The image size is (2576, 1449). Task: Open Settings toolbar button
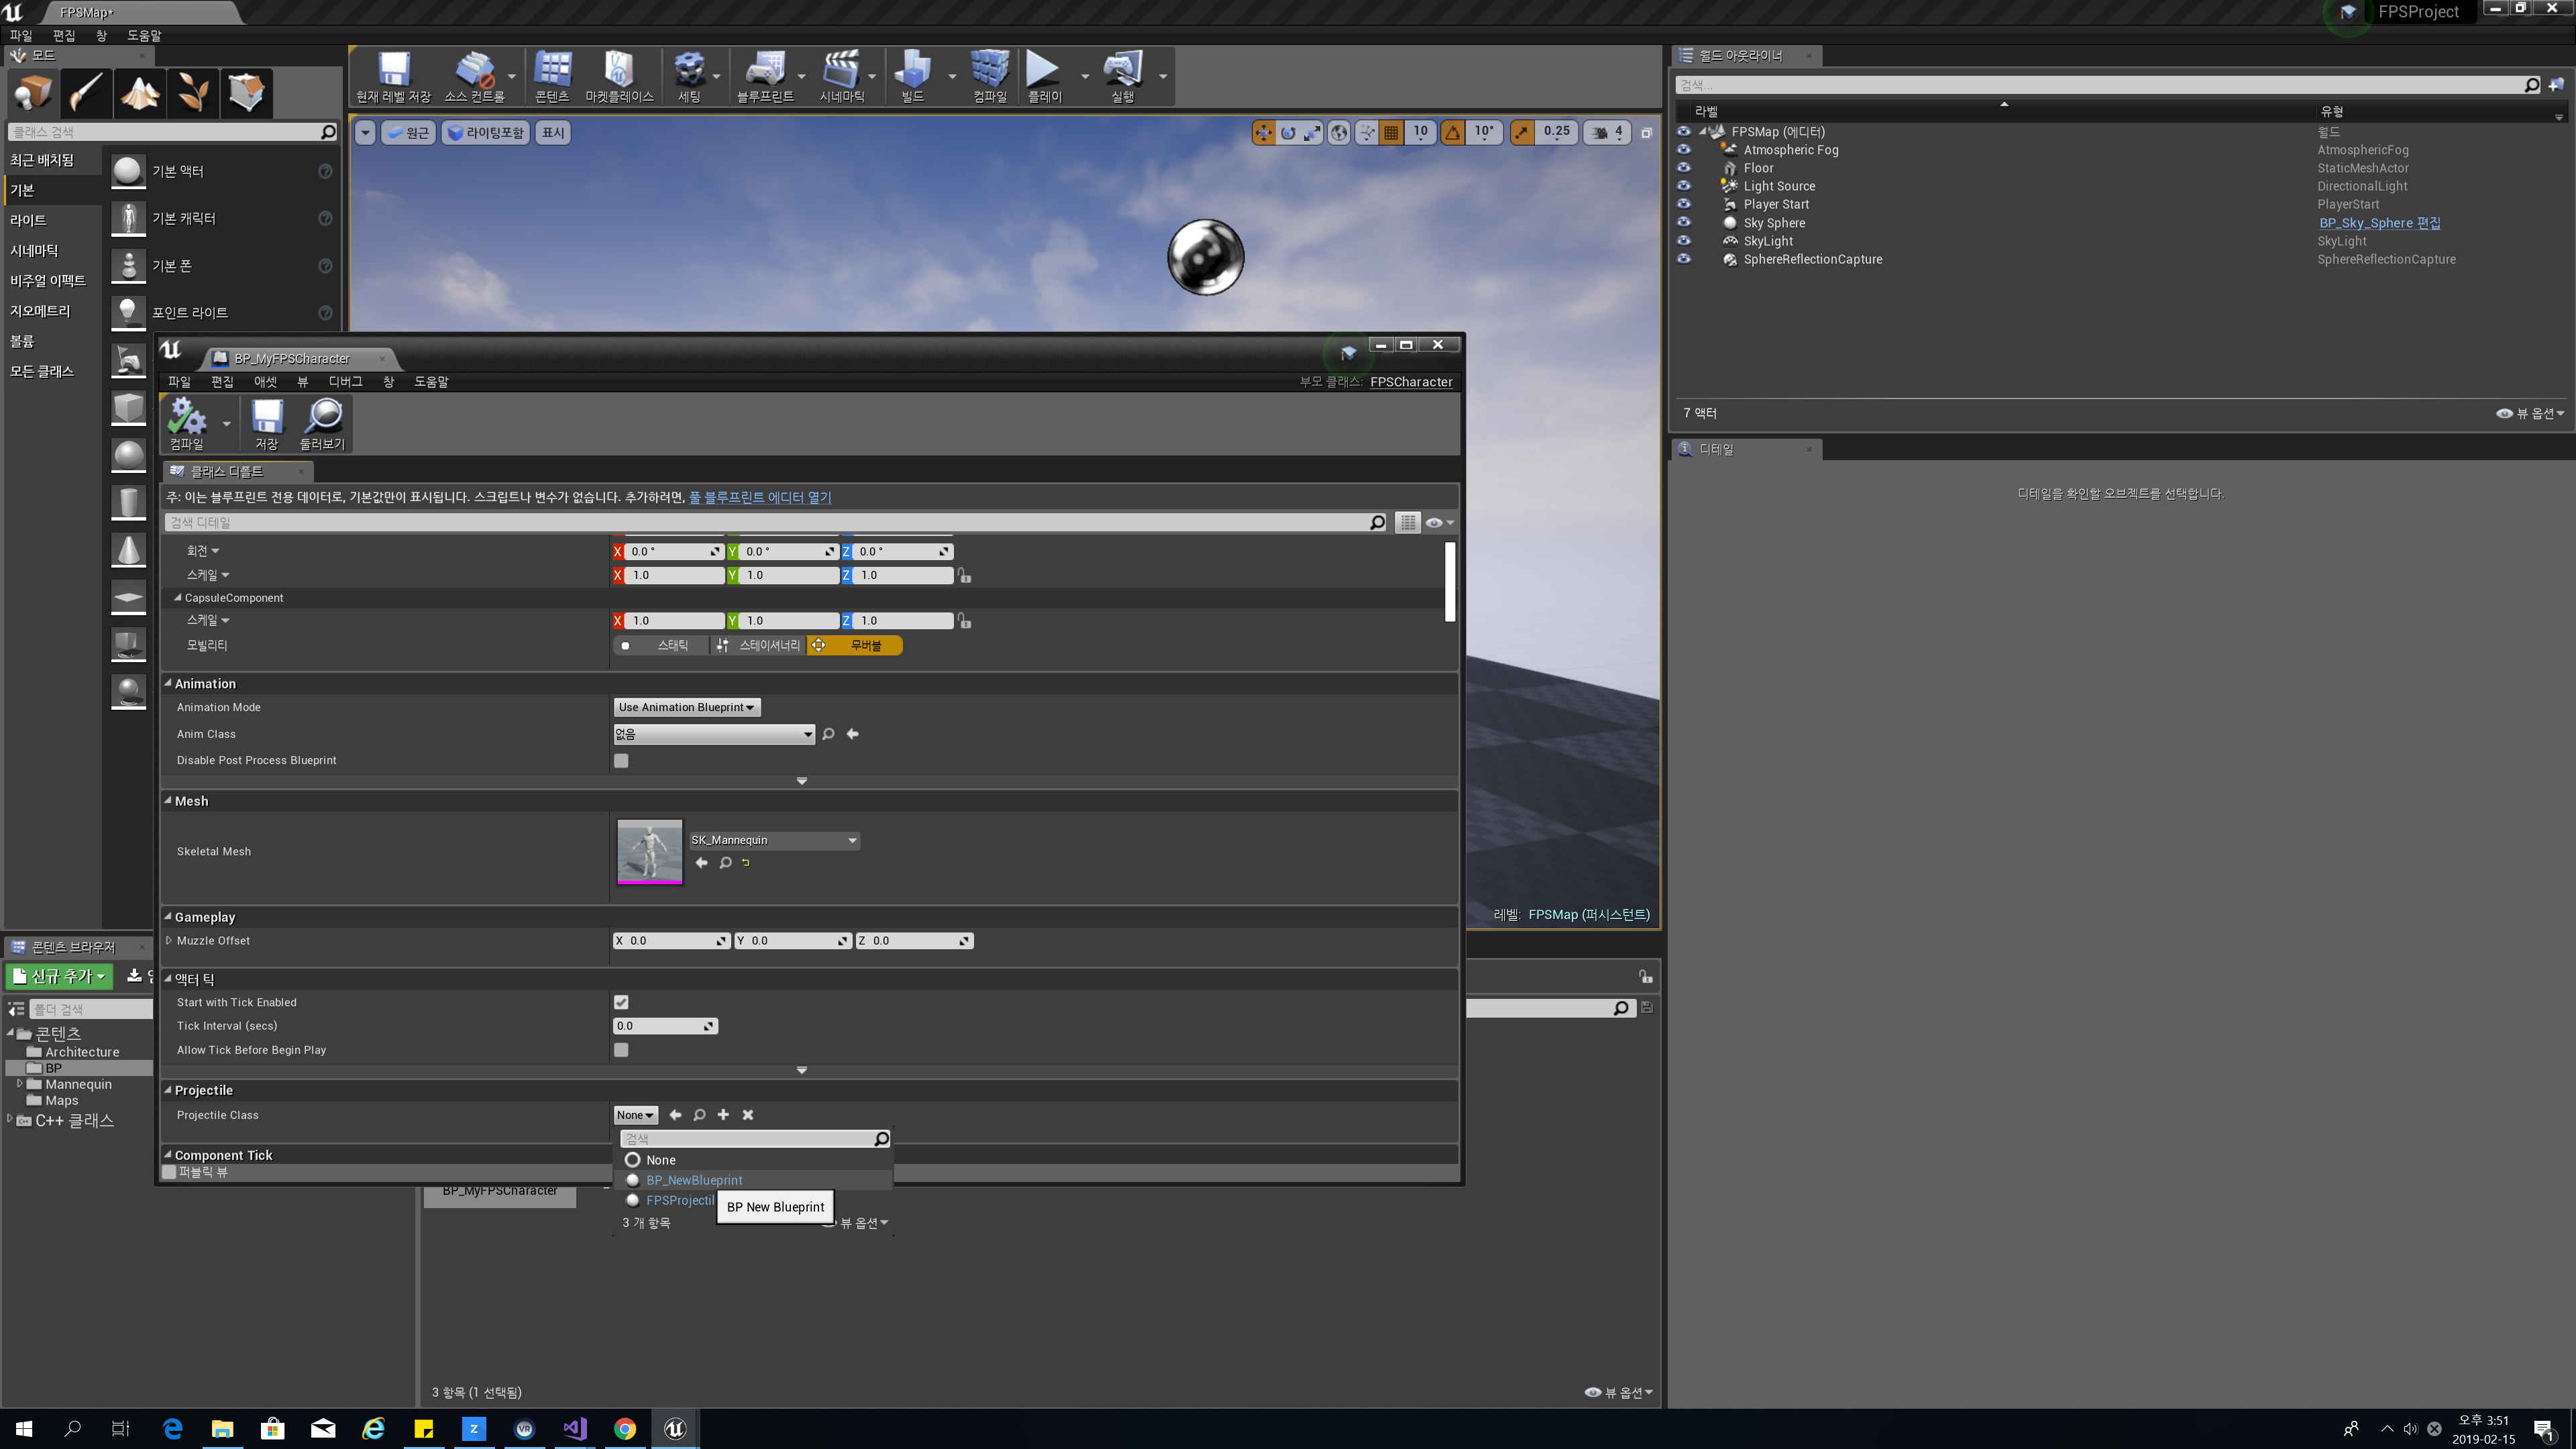click(x=689, y=76)
